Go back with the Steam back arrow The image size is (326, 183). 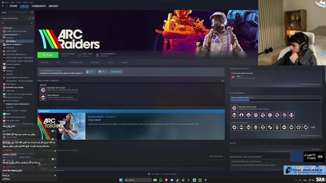coord(3,6)
